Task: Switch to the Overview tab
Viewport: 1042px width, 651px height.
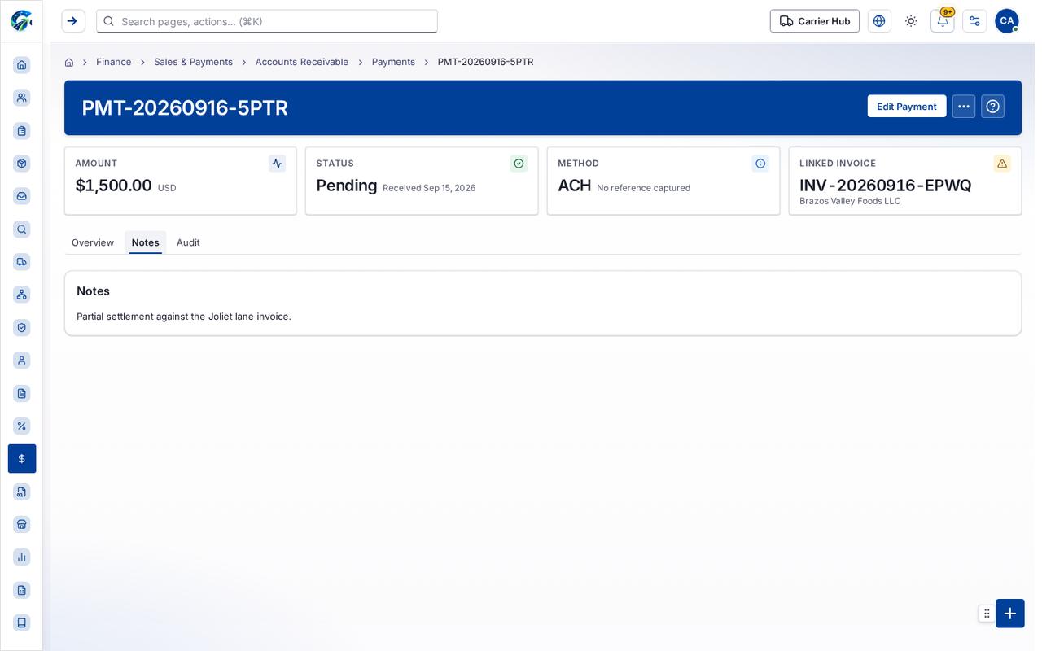Action: click(x=93, y=242)
